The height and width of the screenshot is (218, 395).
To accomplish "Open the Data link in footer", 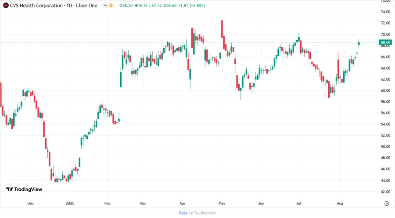I will click(x=183, y=213).
